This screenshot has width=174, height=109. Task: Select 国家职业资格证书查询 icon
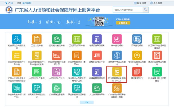157,55
